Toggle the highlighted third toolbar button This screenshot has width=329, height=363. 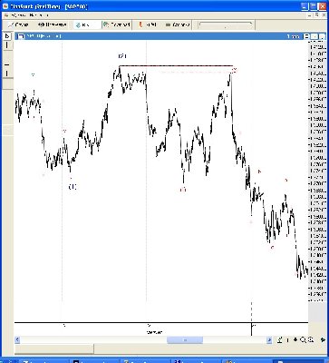pos(87,25)
